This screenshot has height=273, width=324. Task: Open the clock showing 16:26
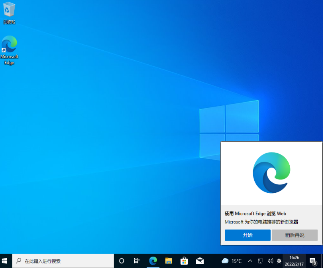click(x=294, y=261)
